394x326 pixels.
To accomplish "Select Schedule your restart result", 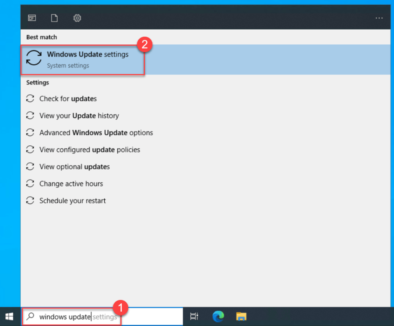I will point(72,200).
